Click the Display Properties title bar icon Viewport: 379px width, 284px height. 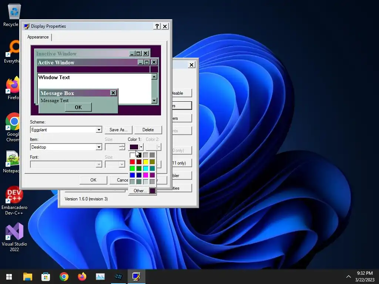26,26
